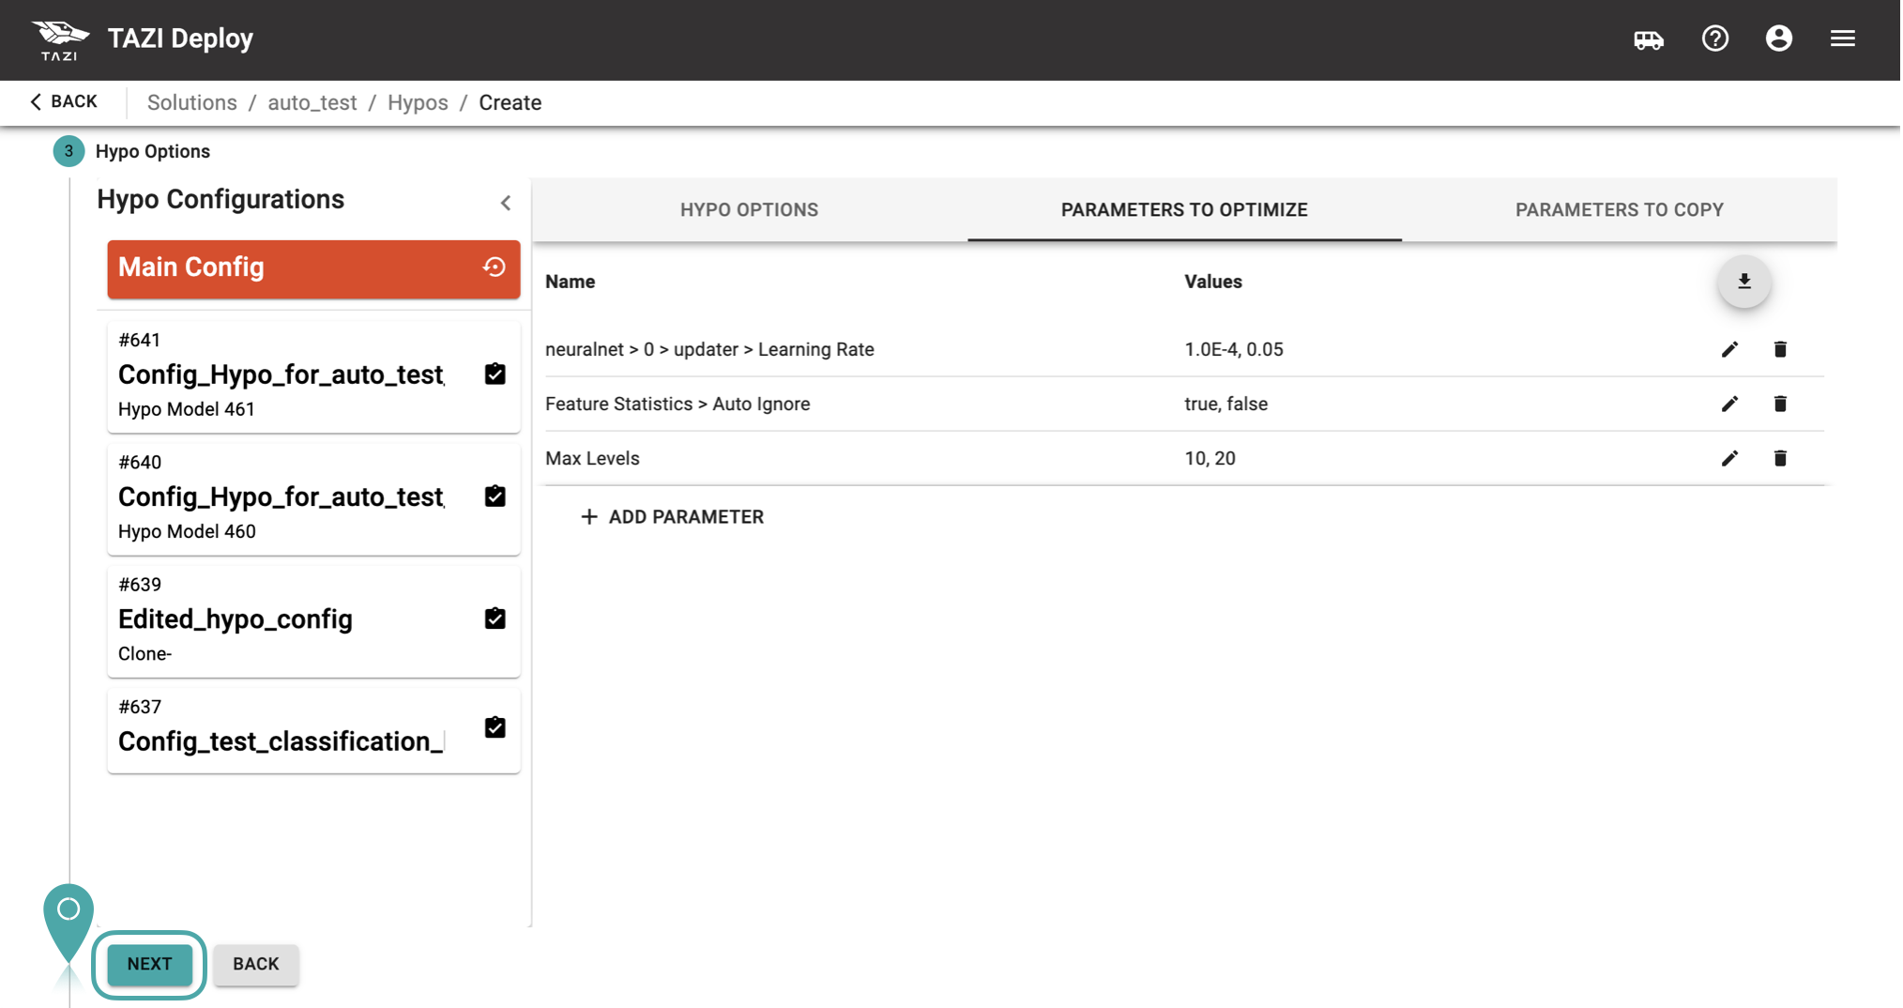Select the Parameters to Optimize tab
Screen dimensions: 1903x1008
[1184, 210]
